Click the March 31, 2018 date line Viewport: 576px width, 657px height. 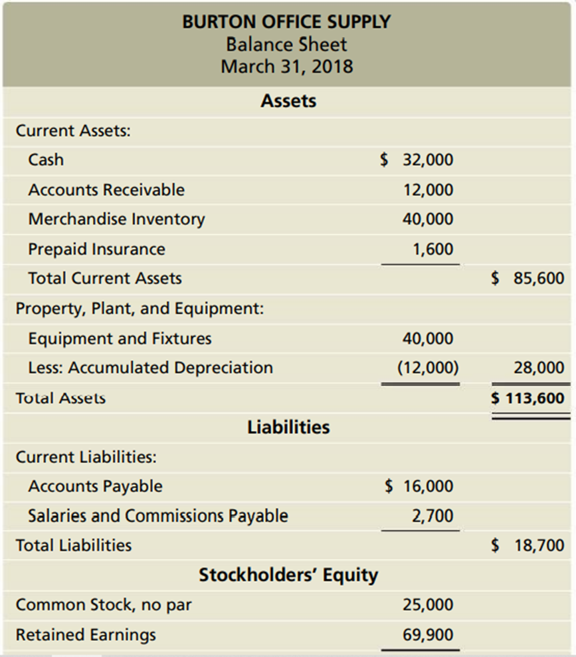coord(287,66)
